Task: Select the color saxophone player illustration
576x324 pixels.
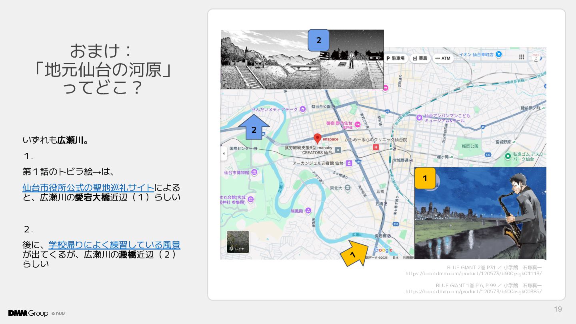Action: pos(480,213)
